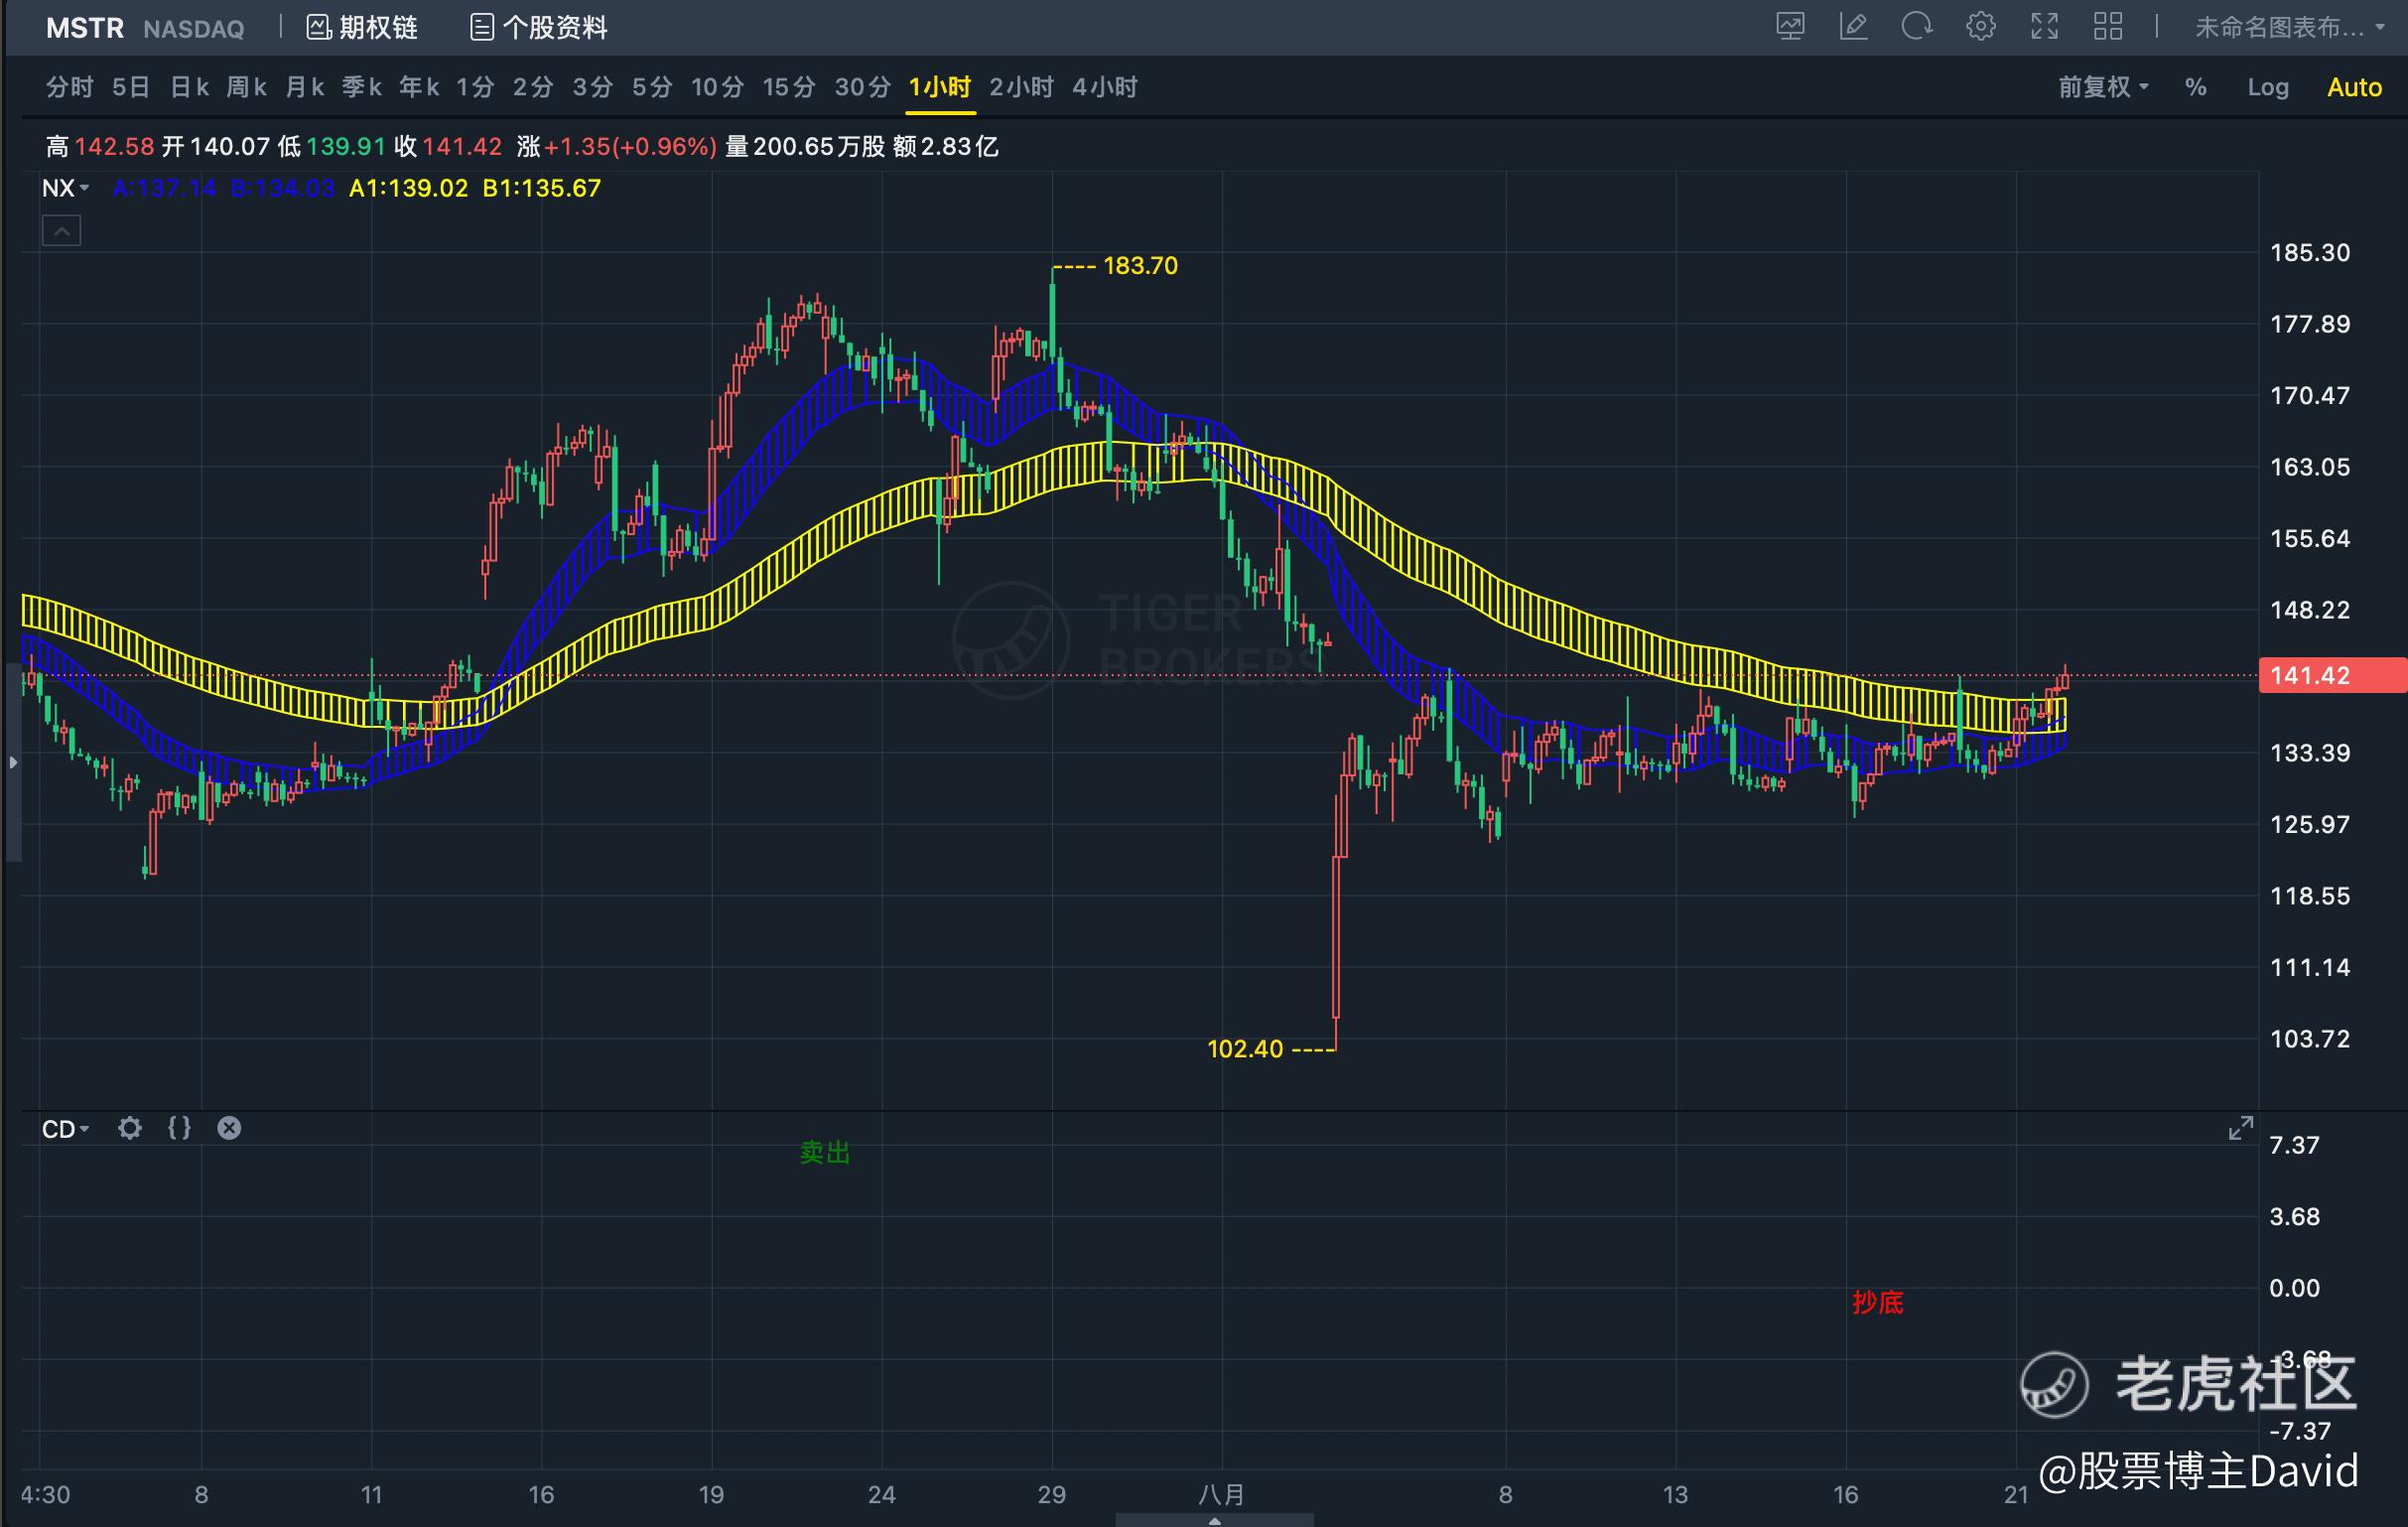Open the 个股资料 stock profile icon
This screenshot has width=2408, height=1527.
(x=481, y=28)
